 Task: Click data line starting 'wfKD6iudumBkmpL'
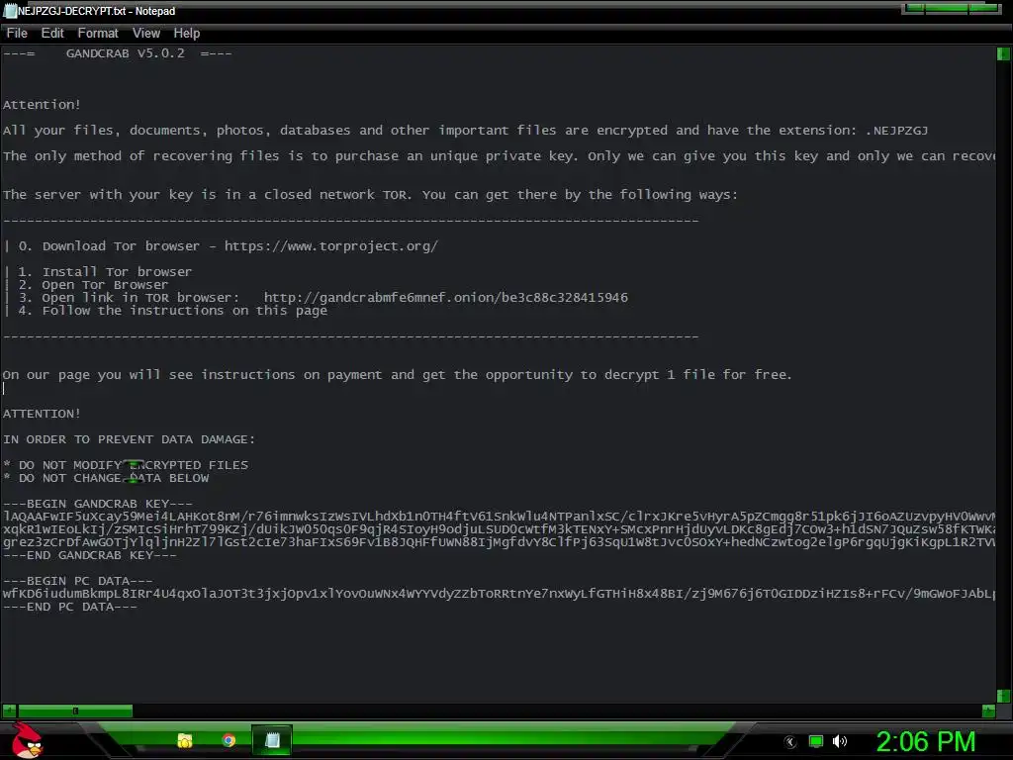tap(499, 594)
